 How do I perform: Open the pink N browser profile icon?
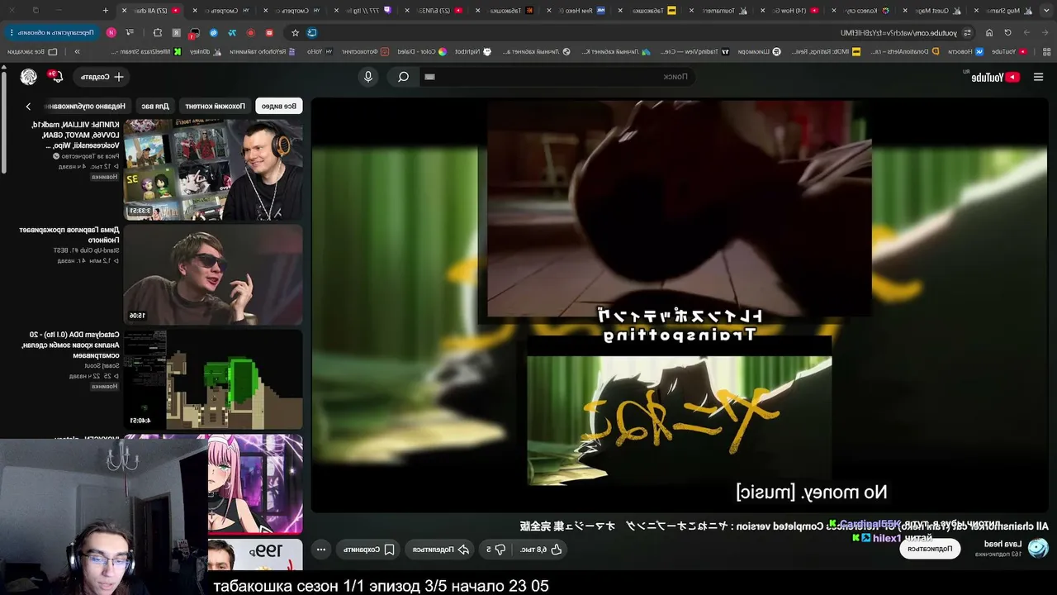tap(111, 32)
